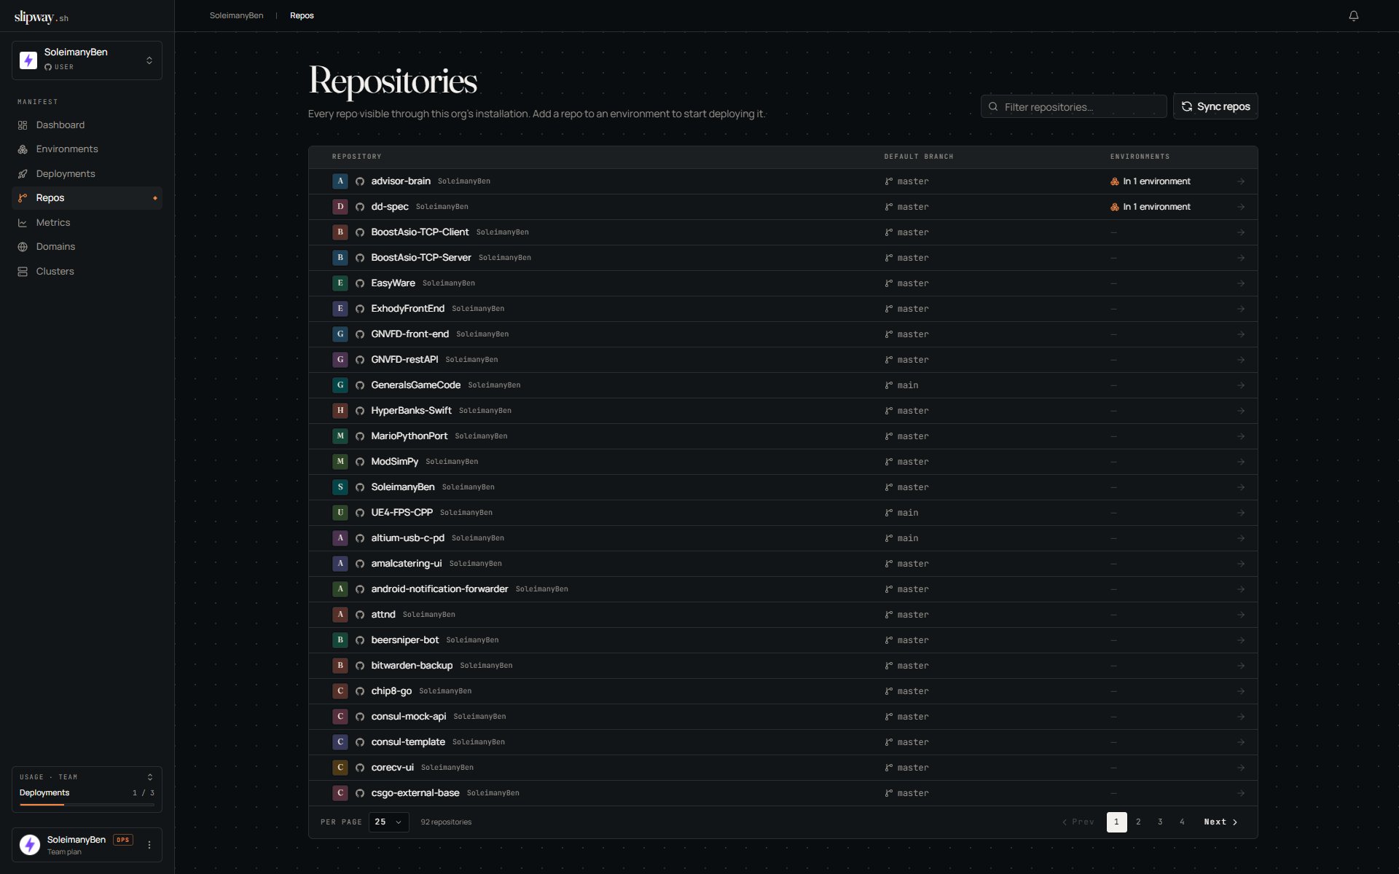Click the branch icon in UE4-FPS-CPP row

pos(888,513)
